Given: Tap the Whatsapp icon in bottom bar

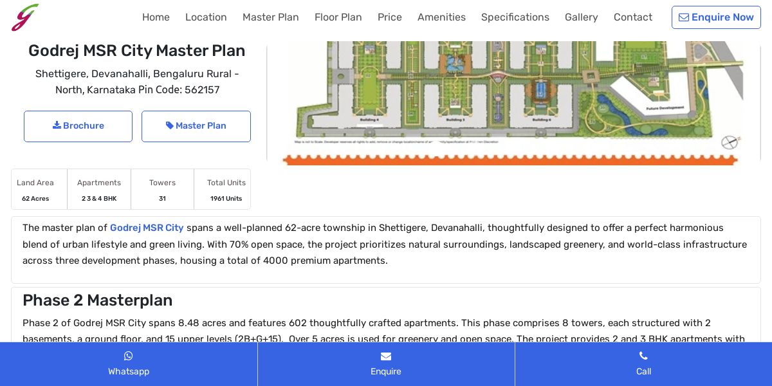Looking at the screenshot, I should pyautogui.click(x=129, y=356).
